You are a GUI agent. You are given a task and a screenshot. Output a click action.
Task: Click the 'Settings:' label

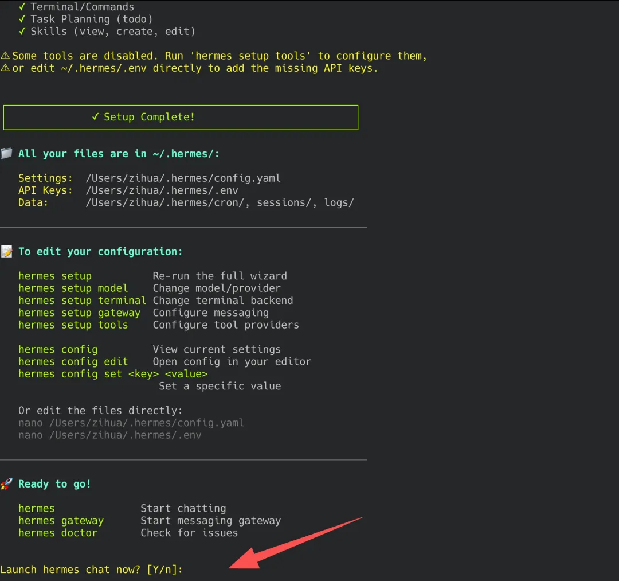coord(46,178)
